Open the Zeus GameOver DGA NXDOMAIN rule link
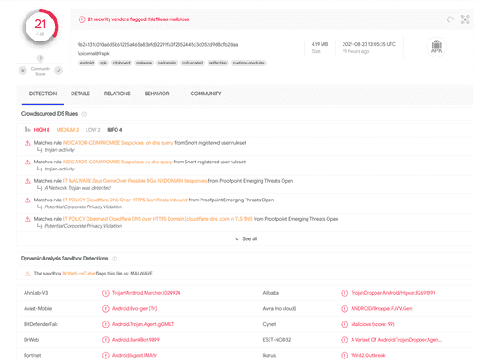The width and height of the screenshot is (477, 362). [x=135, y=181]
